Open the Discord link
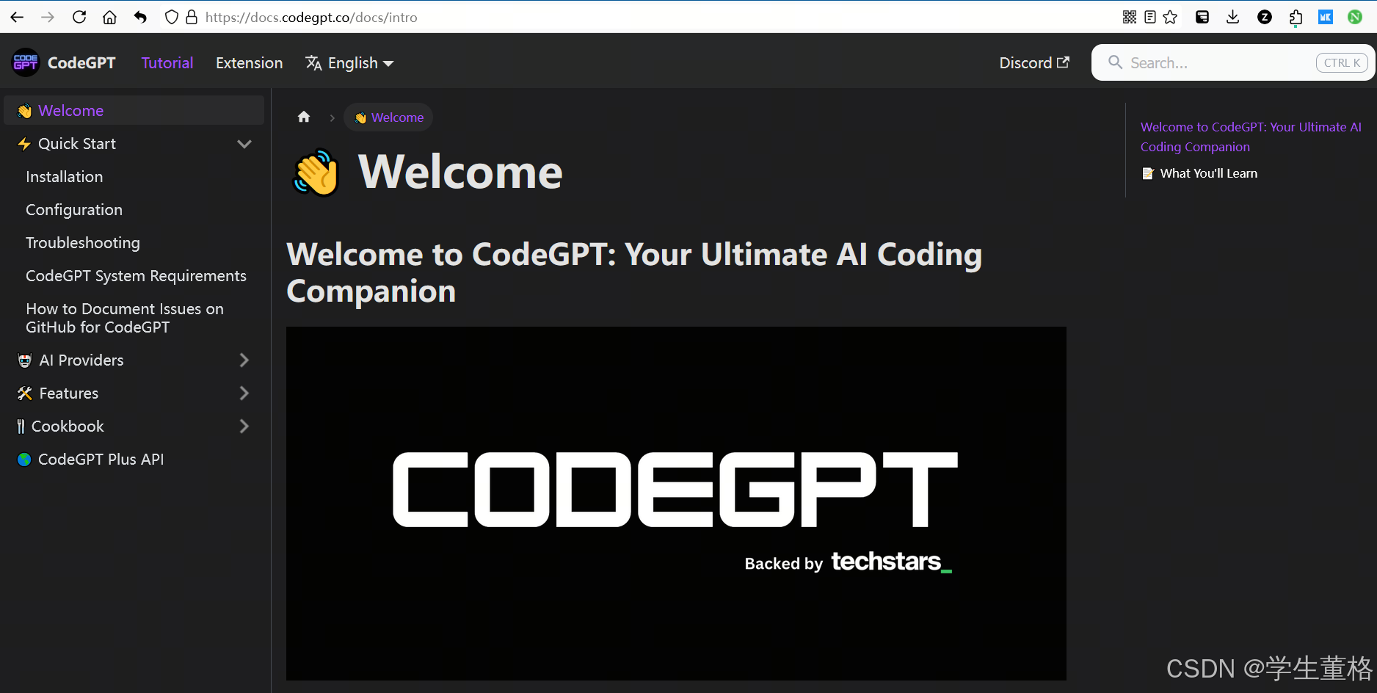Screen dimensions: 1377x693 pyautogui.click(x=1034, y=63)
